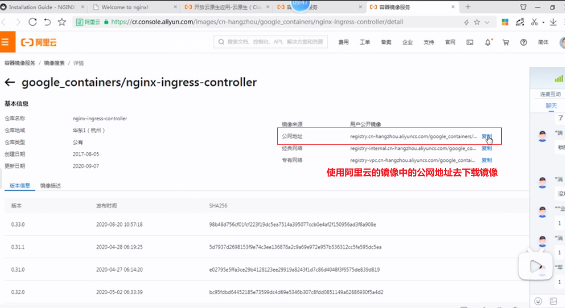Click the Aliyun search input field
Image resolution: width=565 pixels, height=308 pixels.
point(271,42)
